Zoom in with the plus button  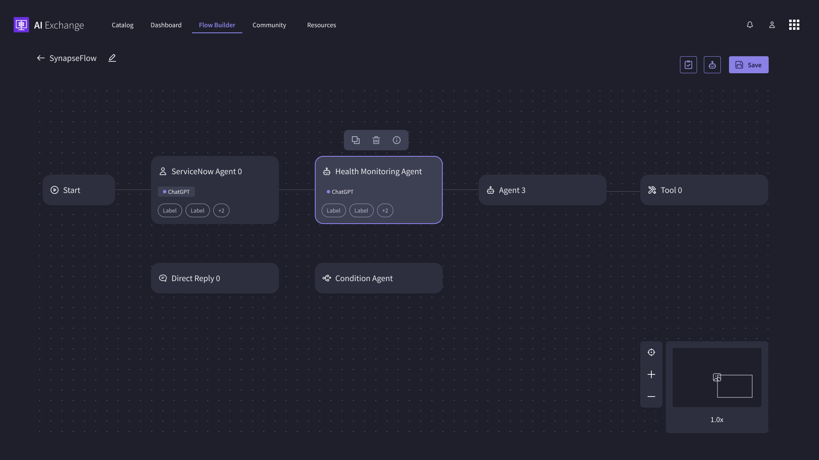(651, 374)
